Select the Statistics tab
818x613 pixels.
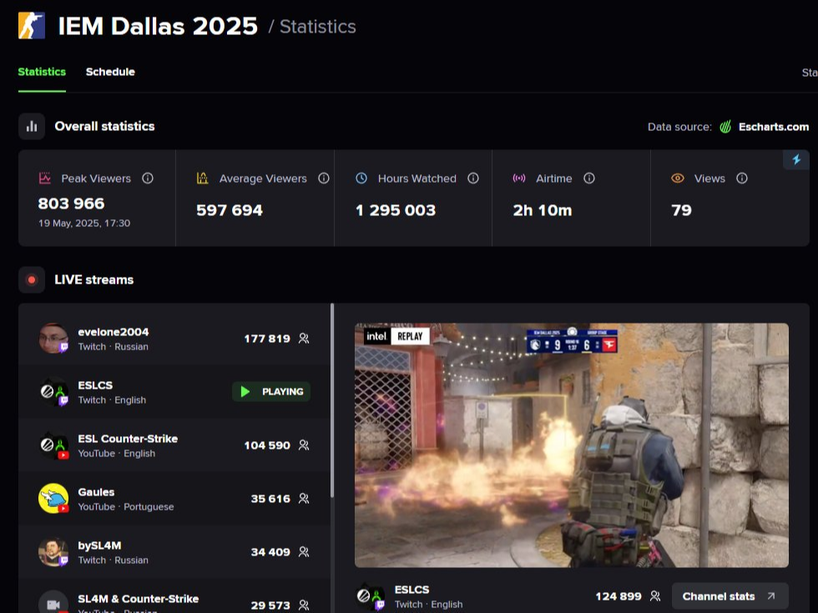click(x=41, y=72)
